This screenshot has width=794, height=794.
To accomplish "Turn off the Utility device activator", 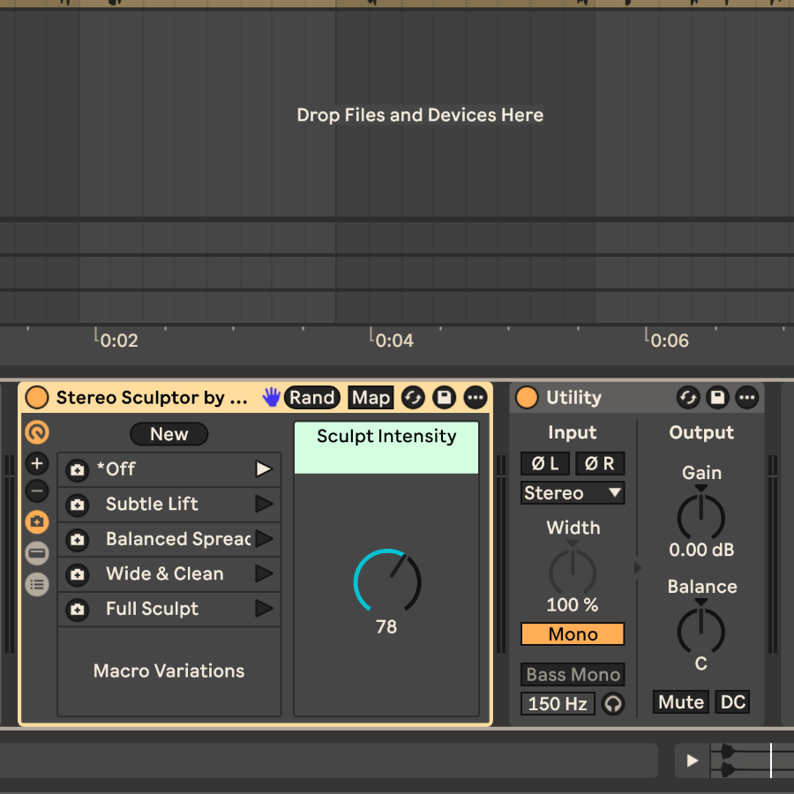I will point(526,398).
